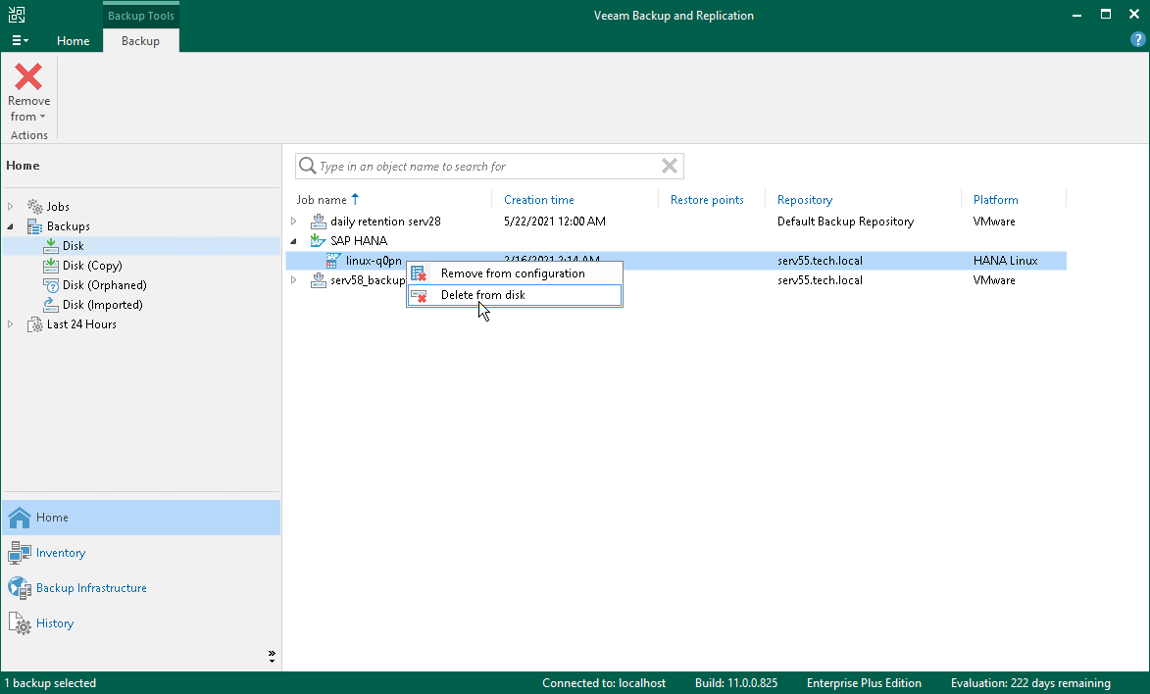Click the Disk (Imported) icon
Viewport: 1150px width, 694px height.
[x=51, y=305]
